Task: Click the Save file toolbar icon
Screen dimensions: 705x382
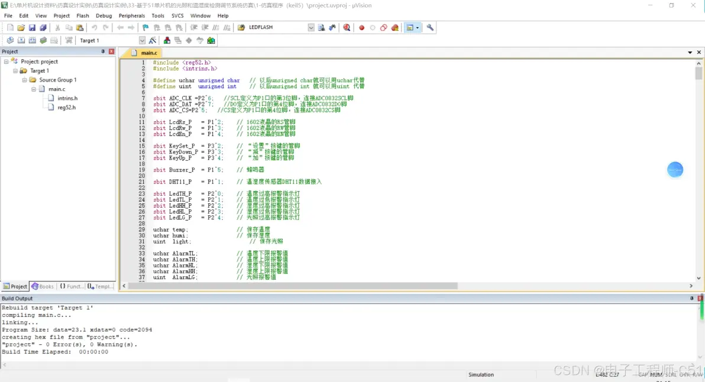Action: 32,28
